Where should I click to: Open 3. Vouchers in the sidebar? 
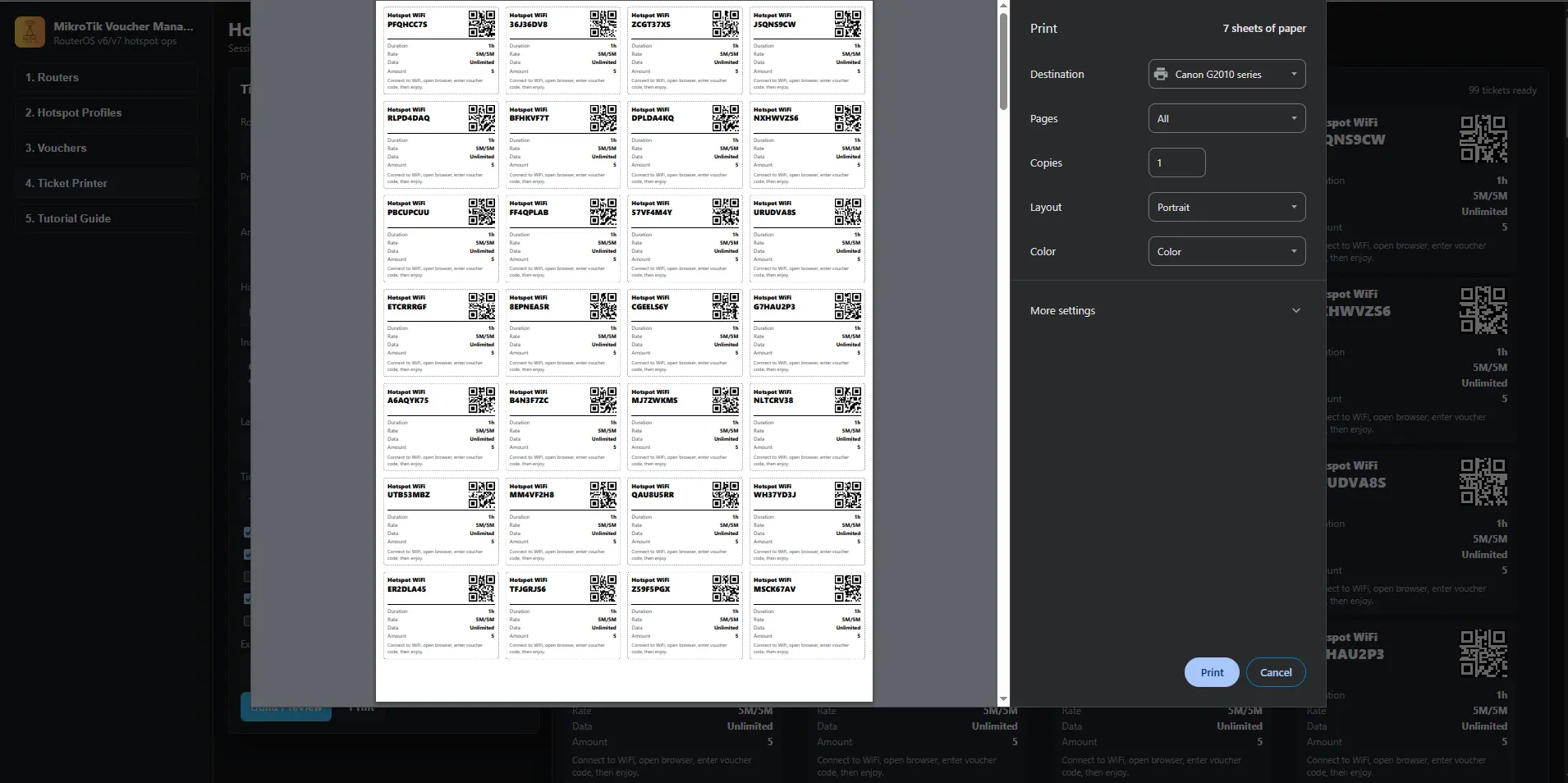pos(107,148)
